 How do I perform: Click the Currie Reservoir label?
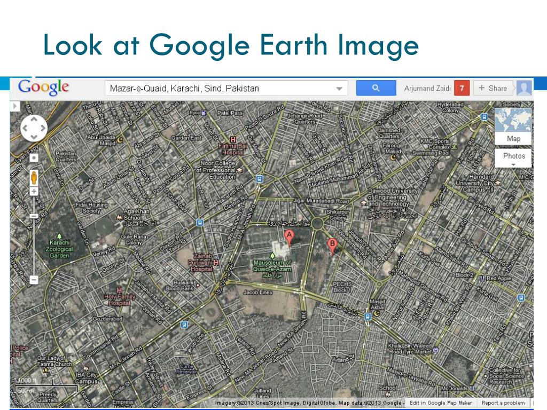[186, 369]
